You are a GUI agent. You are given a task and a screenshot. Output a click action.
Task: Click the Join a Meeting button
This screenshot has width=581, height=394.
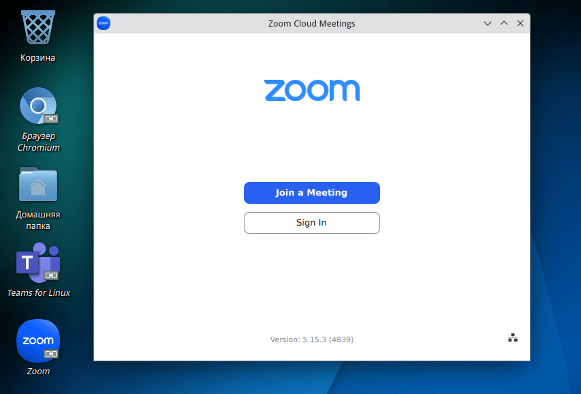click(311, 193)
